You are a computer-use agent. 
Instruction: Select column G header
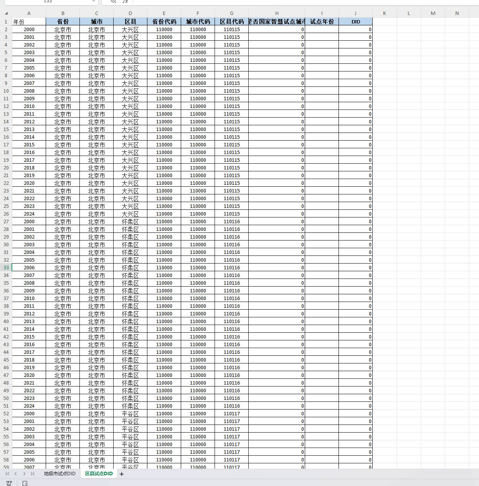(231, 13)
